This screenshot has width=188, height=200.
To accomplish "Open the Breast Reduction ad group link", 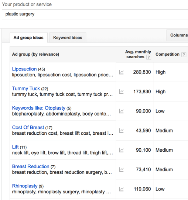I will point(31,166).
